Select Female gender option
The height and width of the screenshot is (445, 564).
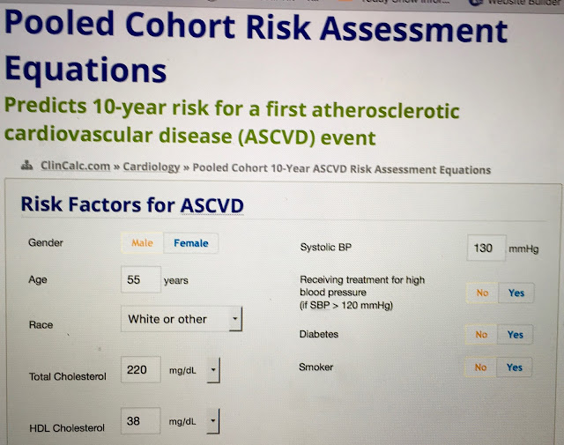coord(190,243)
